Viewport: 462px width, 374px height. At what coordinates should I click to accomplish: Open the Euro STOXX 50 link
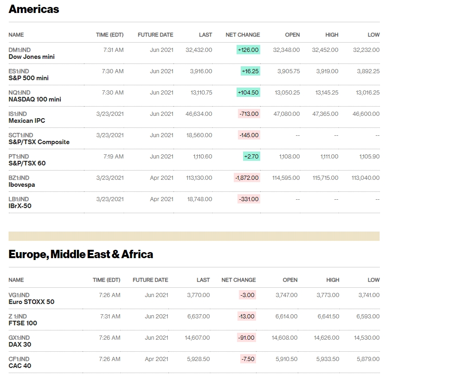pyautogui.click(x=31, y=302)
